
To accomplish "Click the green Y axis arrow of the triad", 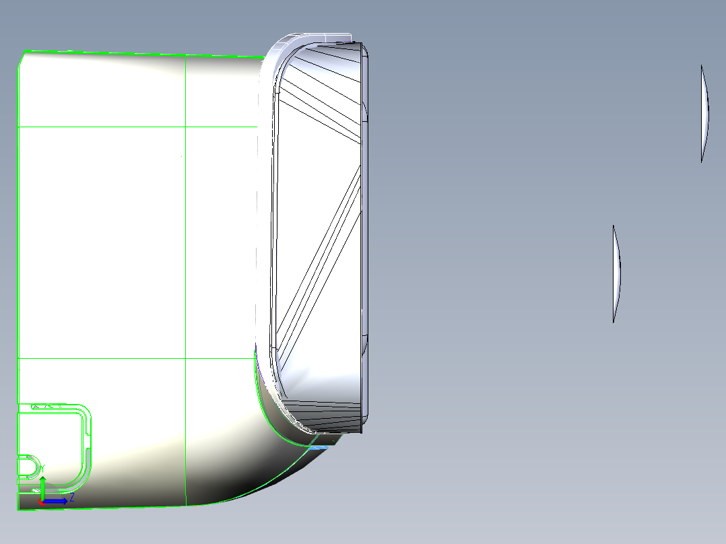I will coord(42,488).
